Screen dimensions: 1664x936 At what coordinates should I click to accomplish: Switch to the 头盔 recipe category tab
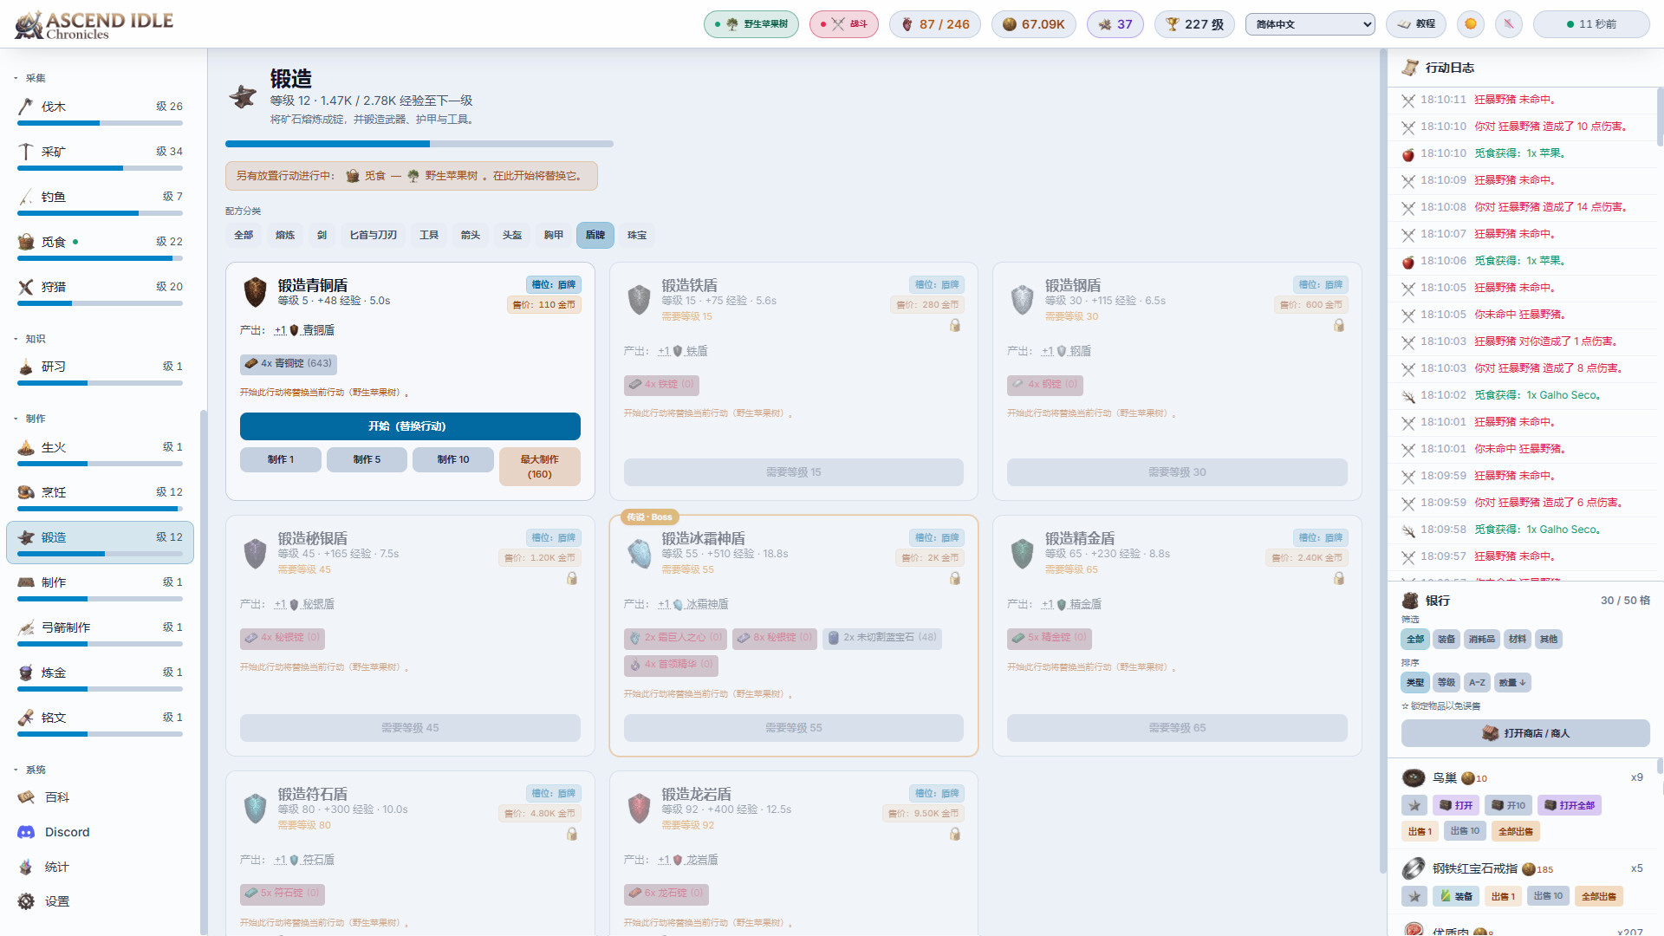(x=512, y=235)
